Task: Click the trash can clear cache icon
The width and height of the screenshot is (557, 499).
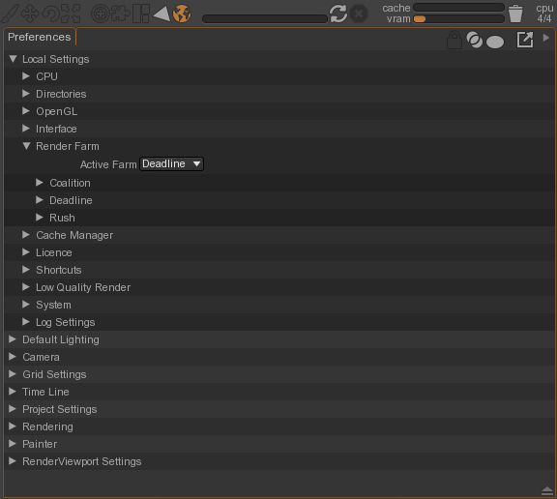Action: pos(515,14)
